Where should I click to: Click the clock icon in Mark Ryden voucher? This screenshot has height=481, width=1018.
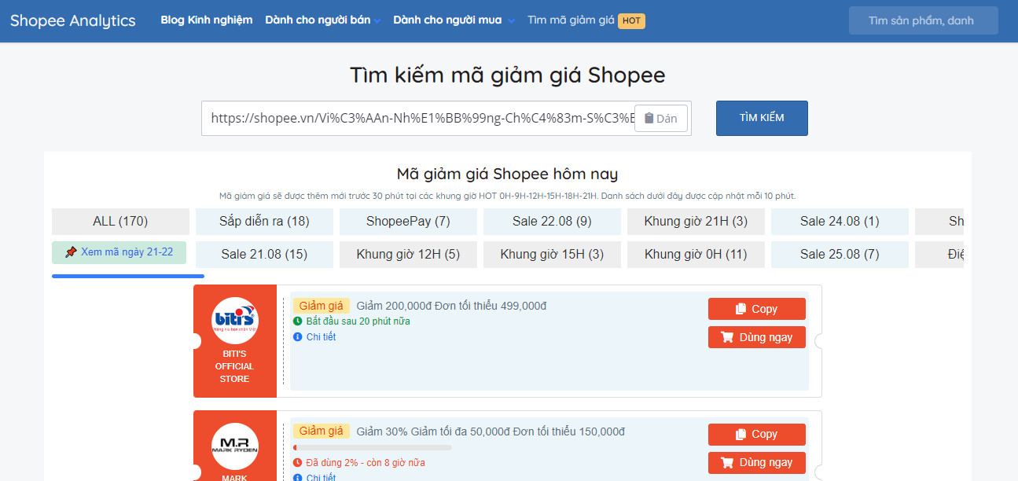point(298,463)
